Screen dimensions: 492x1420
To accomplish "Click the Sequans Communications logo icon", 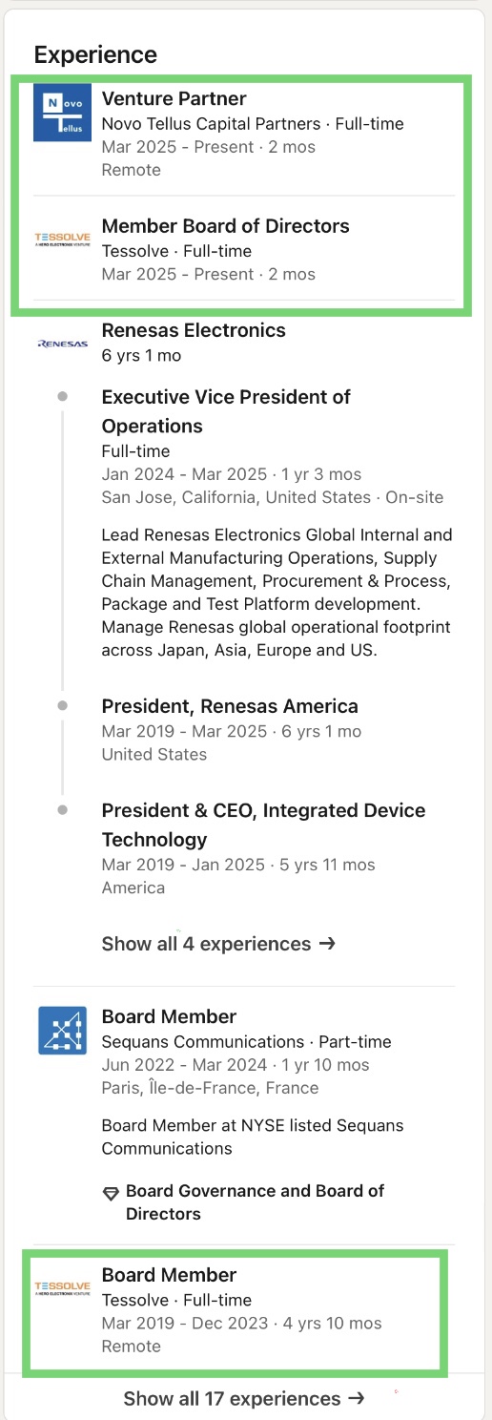I will point(62,1031).
